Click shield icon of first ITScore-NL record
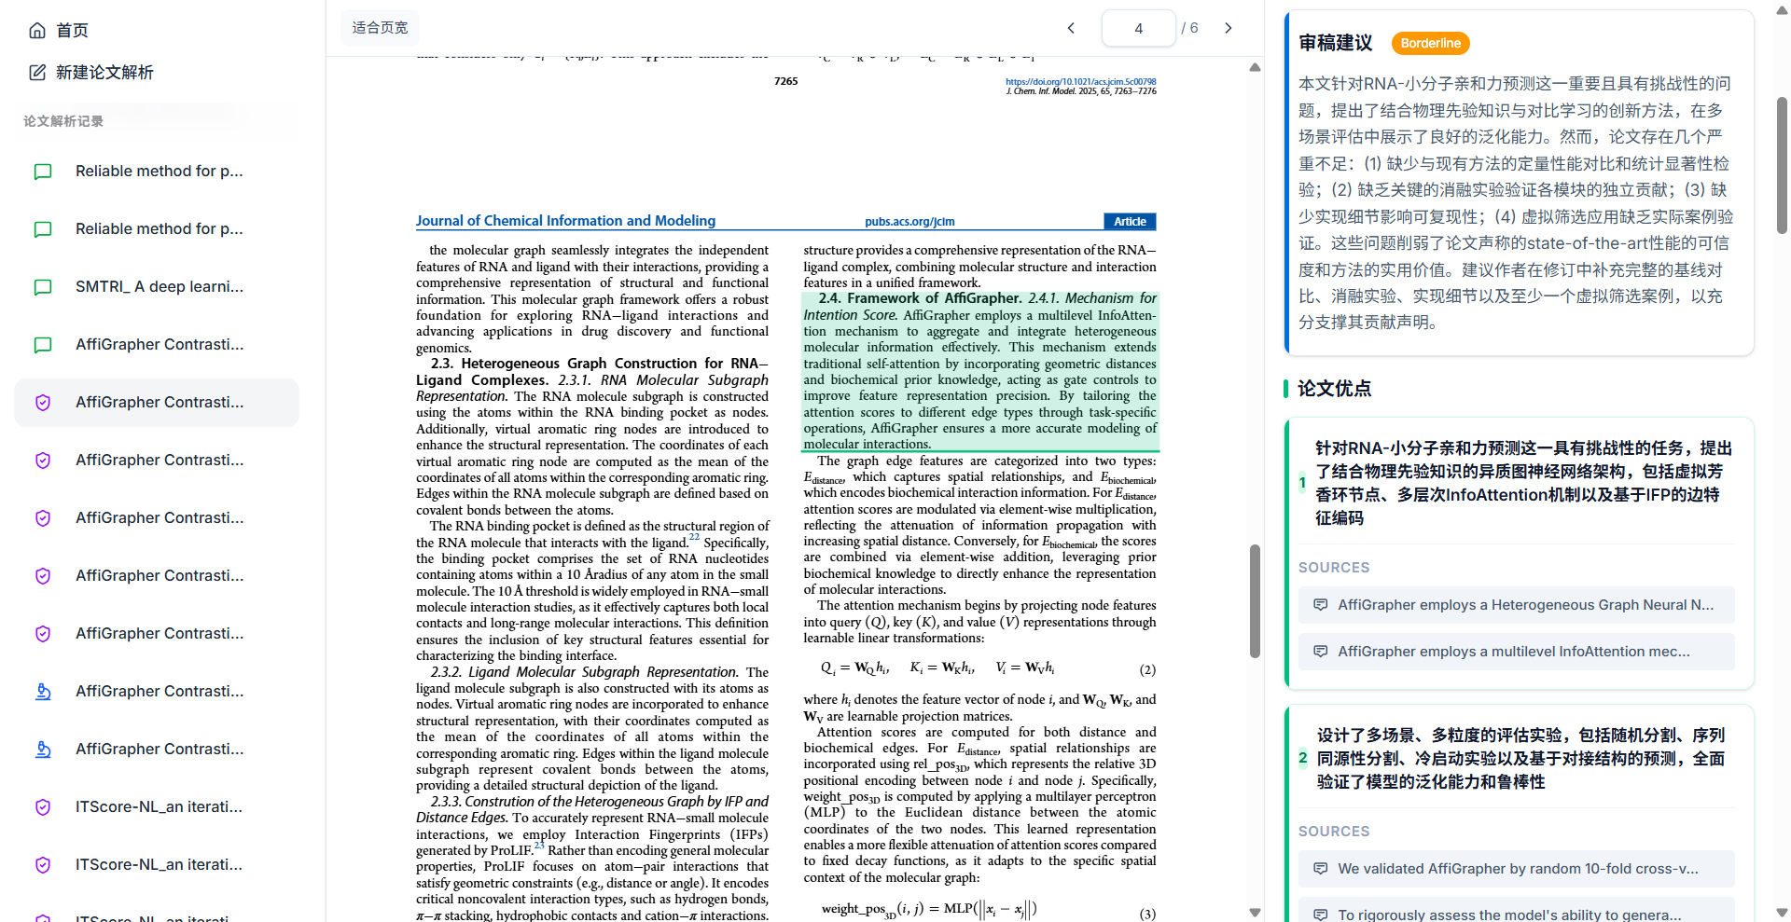Screen dimensions: 1791x922 [43, 807]
